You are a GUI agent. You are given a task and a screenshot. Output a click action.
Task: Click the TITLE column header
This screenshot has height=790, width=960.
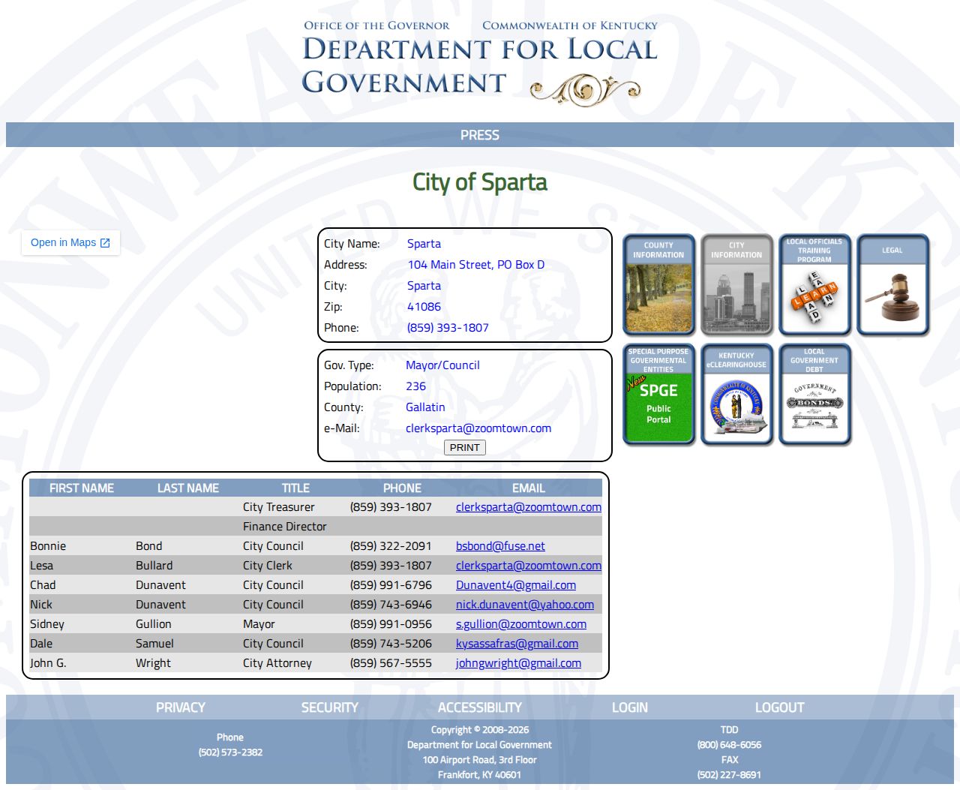point(295,488)
